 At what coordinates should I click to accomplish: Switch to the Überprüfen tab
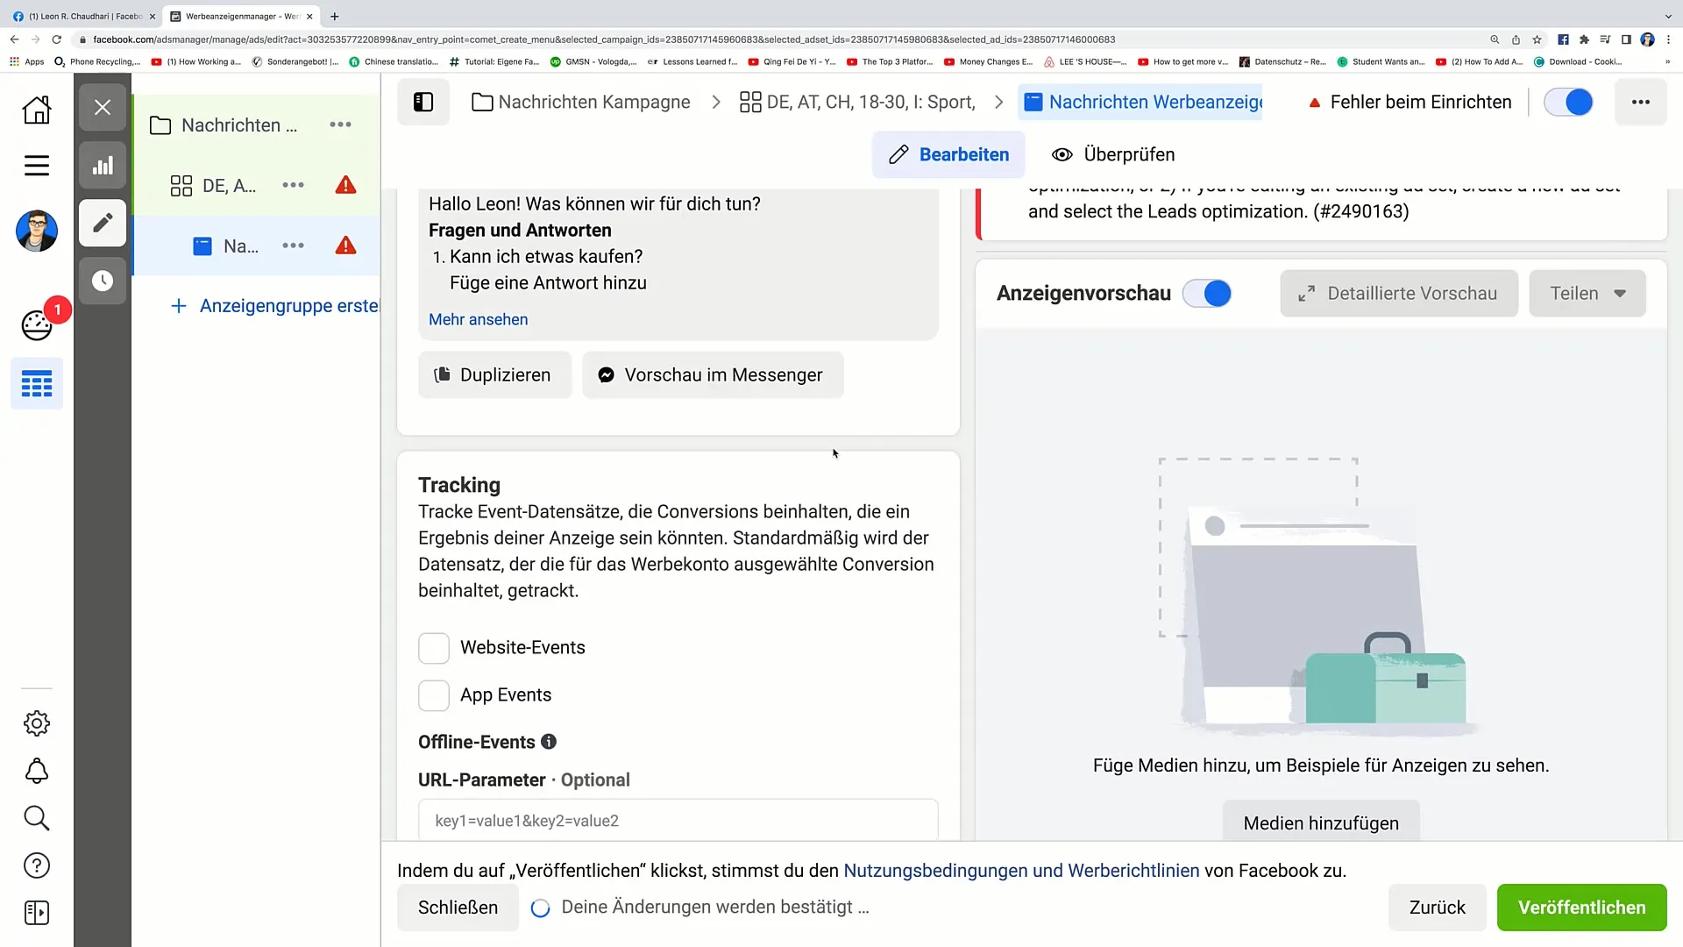(x=1113, y=154)
